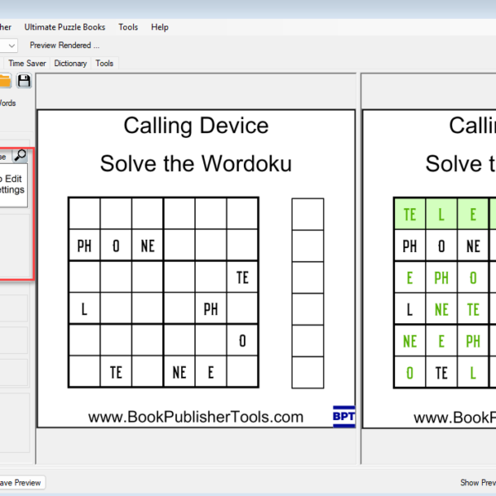Image resolution: width=496 pixels, height=496 pixels.
Task: Switch to the Time Saver tab
Action: coord(27,63)
